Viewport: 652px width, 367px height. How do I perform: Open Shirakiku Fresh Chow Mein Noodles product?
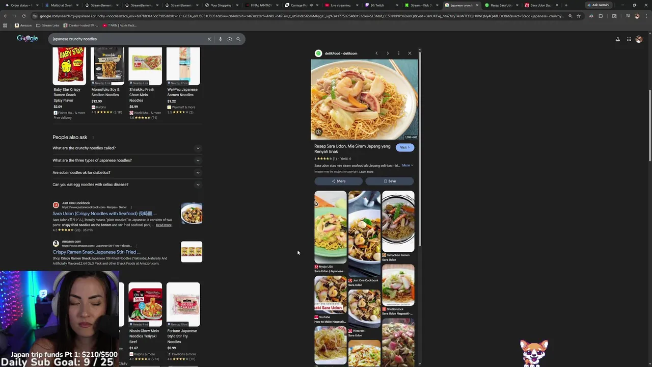[145, 84]
